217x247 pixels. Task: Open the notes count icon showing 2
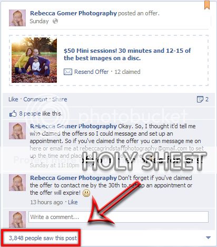(200, 99)
